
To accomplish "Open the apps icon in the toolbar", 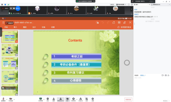I will click(x=87, y=99).
